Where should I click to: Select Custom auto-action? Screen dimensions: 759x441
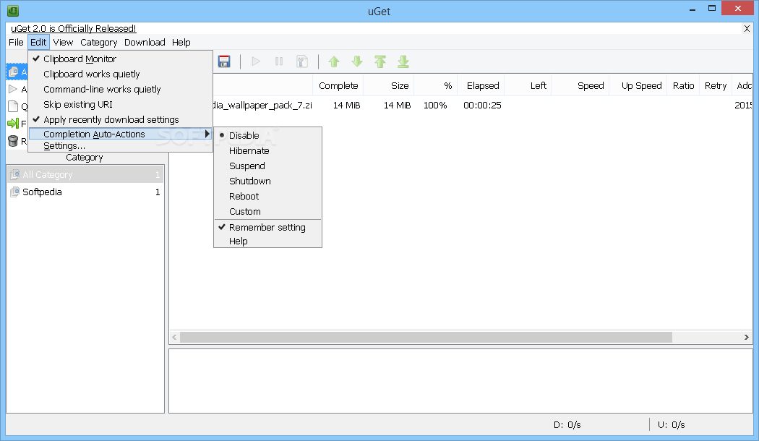[267, 212]
